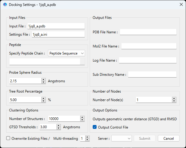This screenshot has width=186, height=148.
Task: Select the Log File Name input
Action: click(147, 60)
